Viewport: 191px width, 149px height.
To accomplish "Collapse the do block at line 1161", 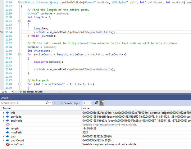I will coord(19,21).
